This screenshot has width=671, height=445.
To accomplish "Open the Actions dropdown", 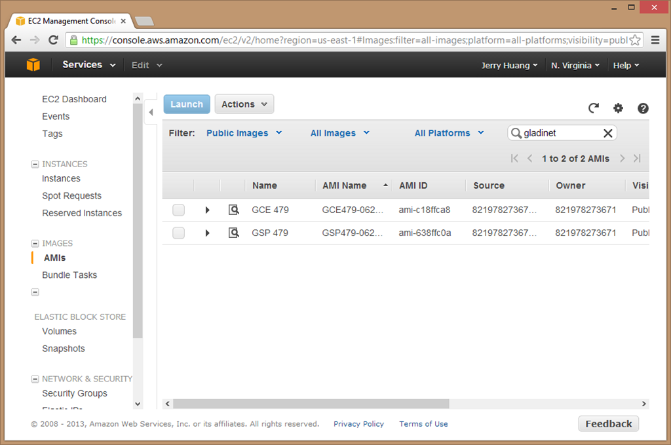I will (244, 104).
